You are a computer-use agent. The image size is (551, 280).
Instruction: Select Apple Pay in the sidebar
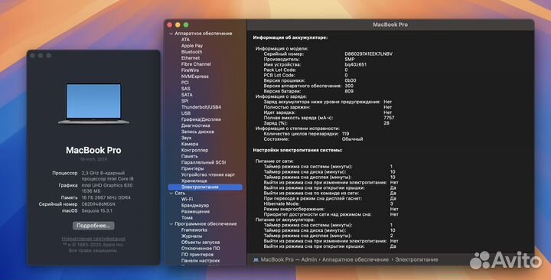192,46
